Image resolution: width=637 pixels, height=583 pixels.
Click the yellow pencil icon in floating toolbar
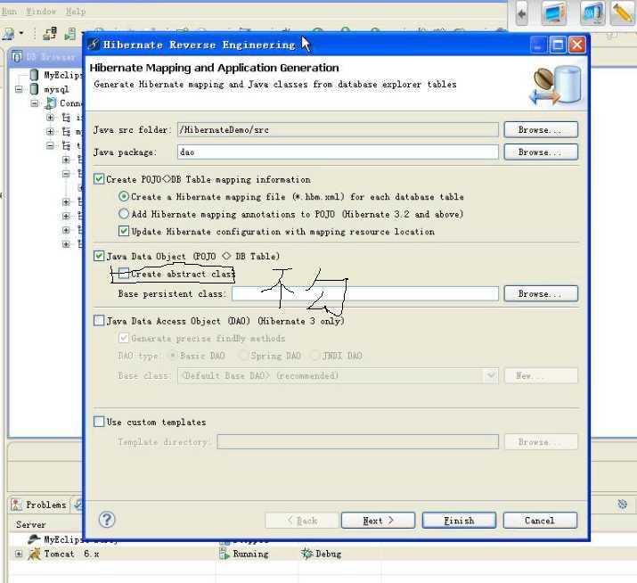623,13
